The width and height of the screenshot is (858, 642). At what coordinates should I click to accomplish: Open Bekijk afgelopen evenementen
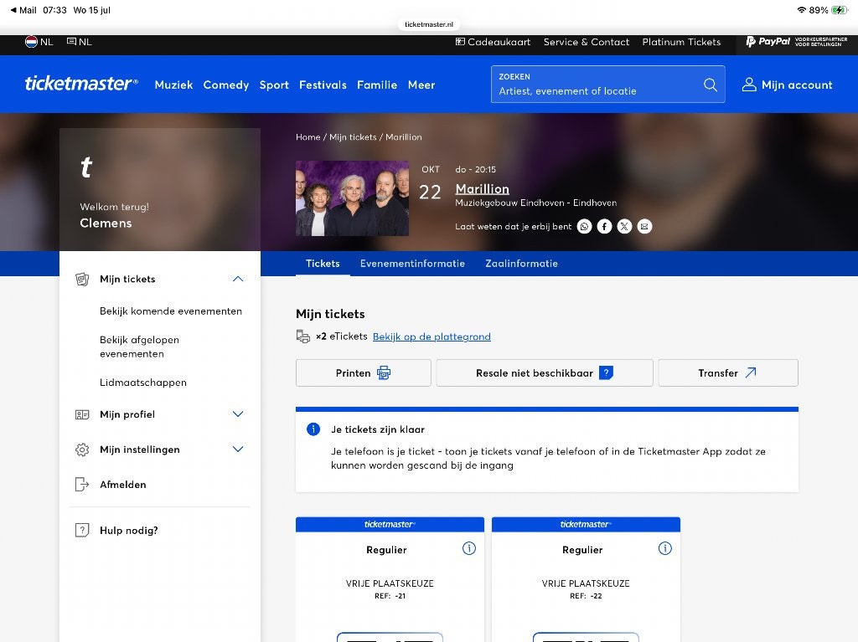click(140, 347)
